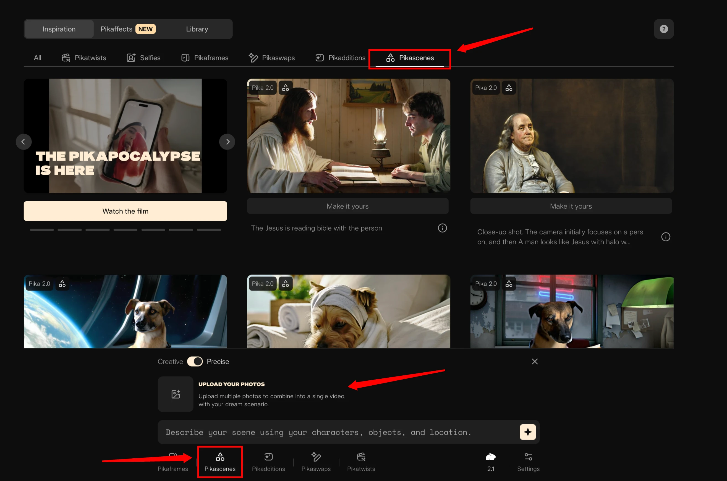Switch to the Inspiration view

[x=59, y=29]
